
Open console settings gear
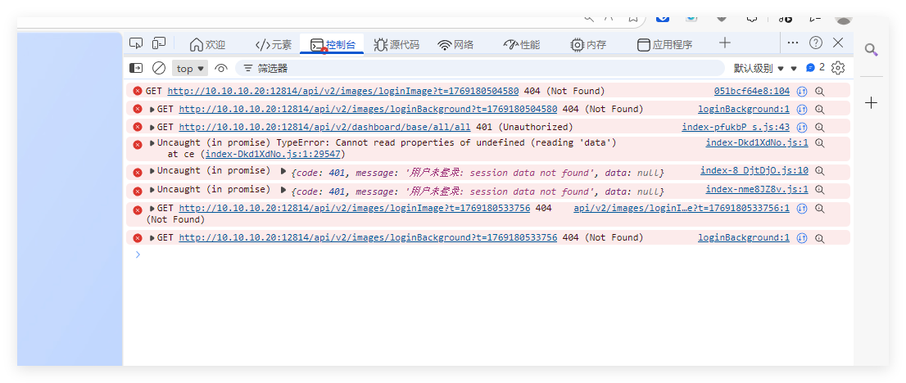click(838, 68)
